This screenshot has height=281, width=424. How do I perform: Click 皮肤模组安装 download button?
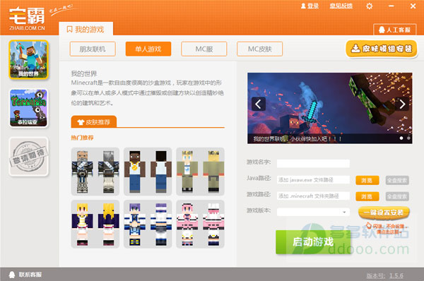382,49
